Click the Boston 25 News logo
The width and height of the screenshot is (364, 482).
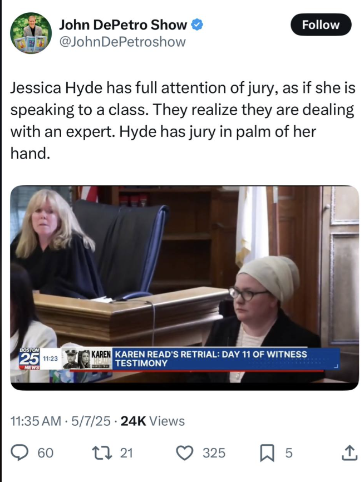[30, 359]
